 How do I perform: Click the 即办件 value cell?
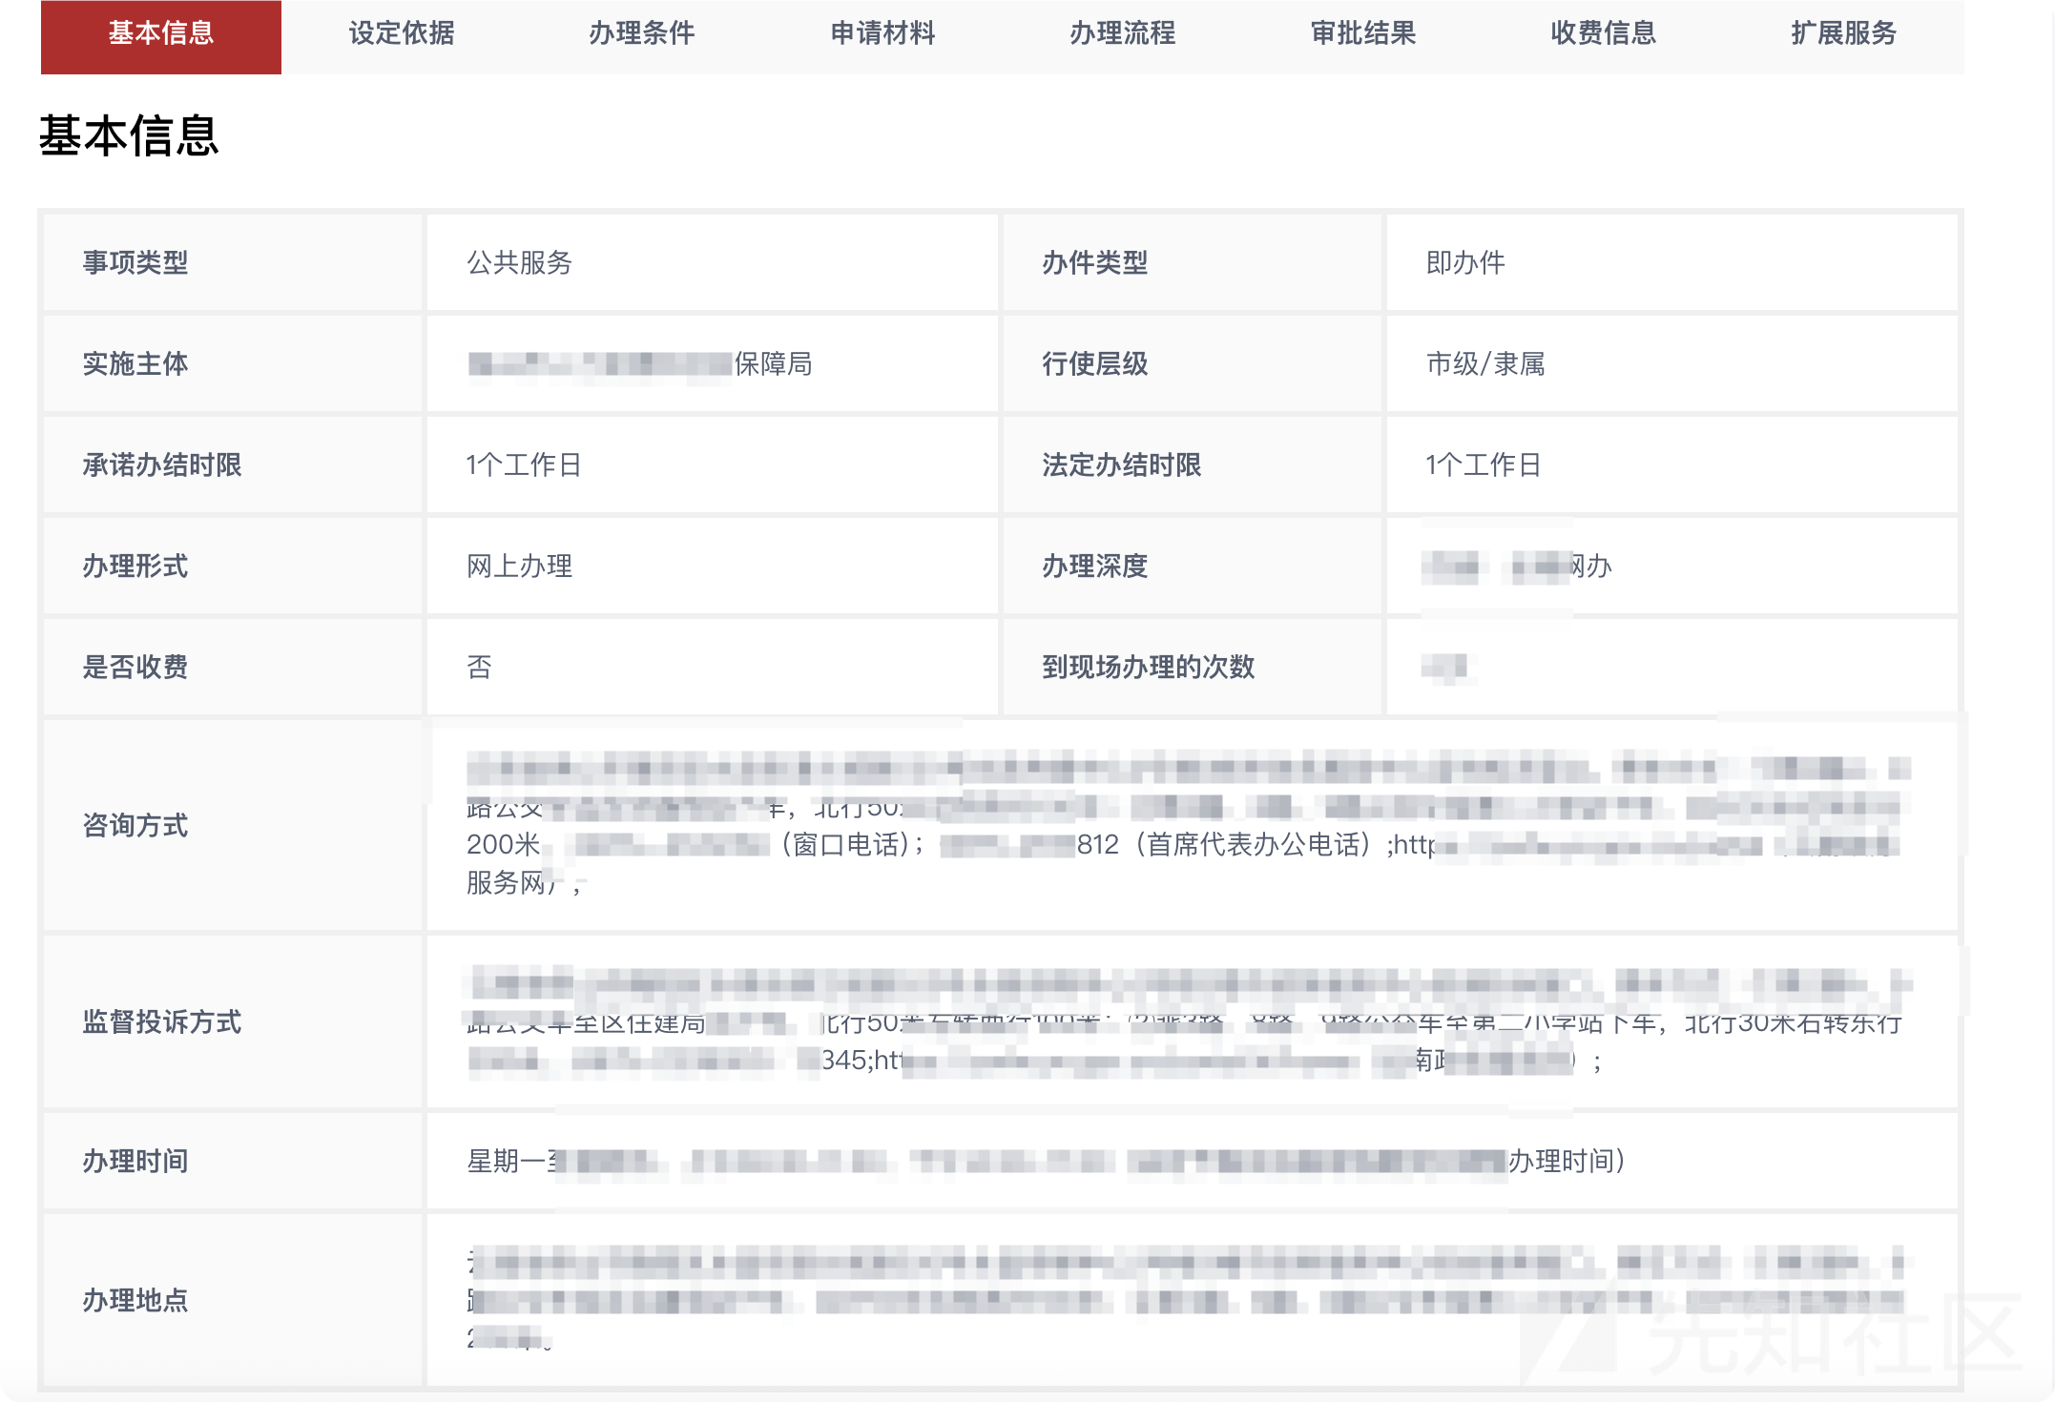pos(1465,262)
